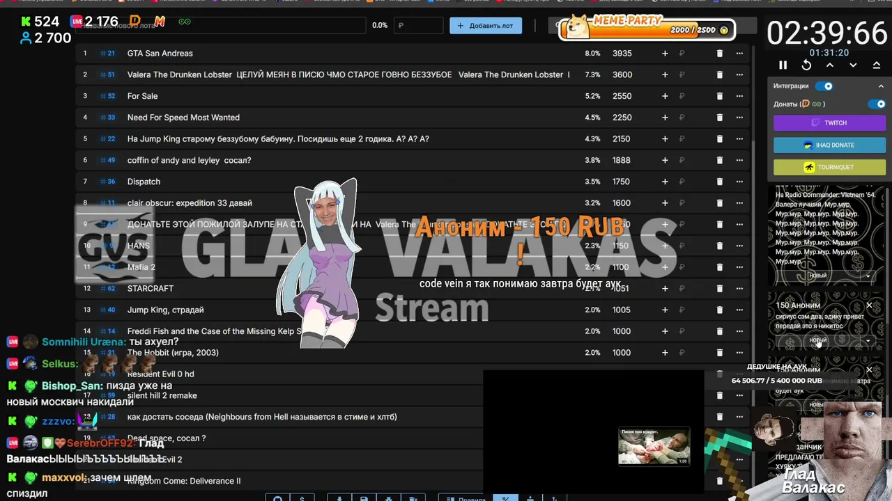Delete the GTA San Andreas lot
Viewport: 892px width, 501px height.
(720, 53)
